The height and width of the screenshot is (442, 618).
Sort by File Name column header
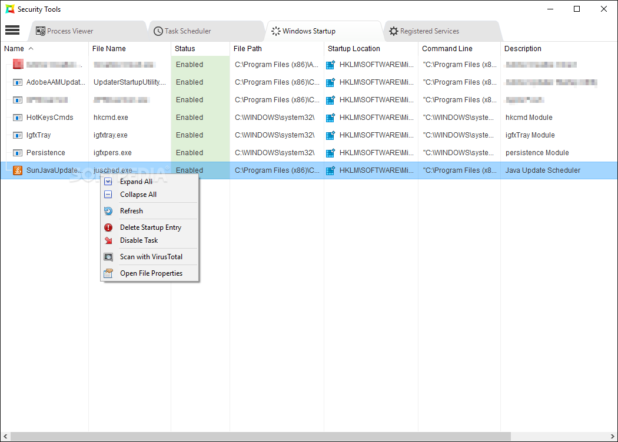tap(129, 48)
